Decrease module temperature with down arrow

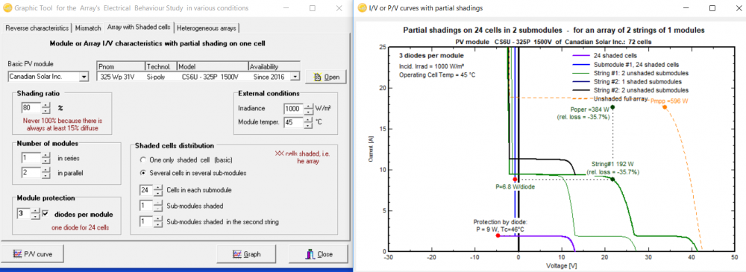pyautogui.click(x=309, y=125)
